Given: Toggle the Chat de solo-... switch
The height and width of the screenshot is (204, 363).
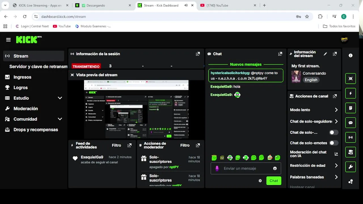Looking at the screenshot, I should coord(334,132).
